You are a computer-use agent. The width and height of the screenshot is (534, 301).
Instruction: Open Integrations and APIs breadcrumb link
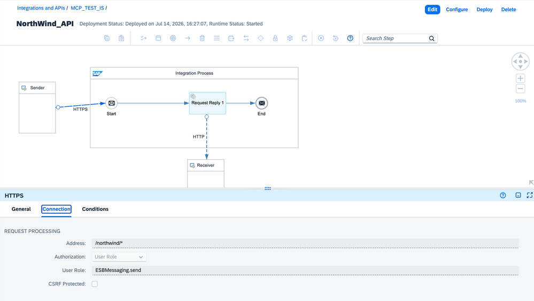tap(41, 8)
